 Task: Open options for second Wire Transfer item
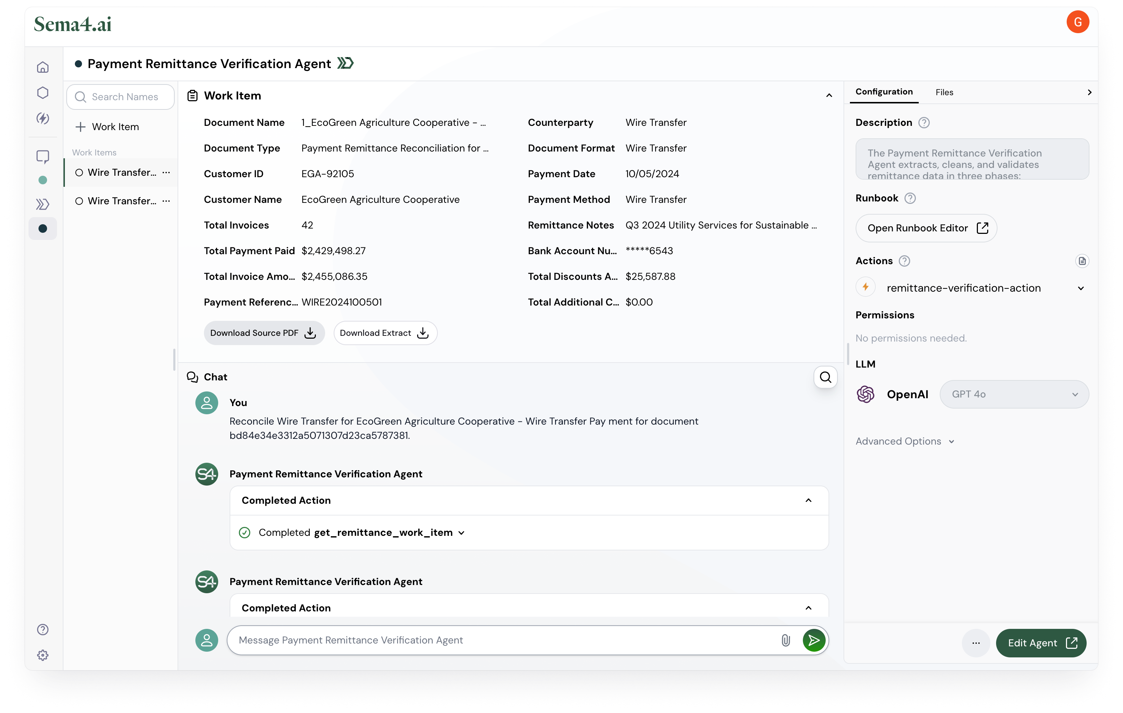tap(166, 200)
